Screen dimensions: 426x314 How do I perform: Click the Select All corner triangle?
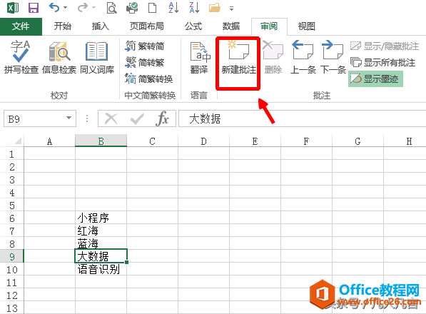(x=18, y=141)
